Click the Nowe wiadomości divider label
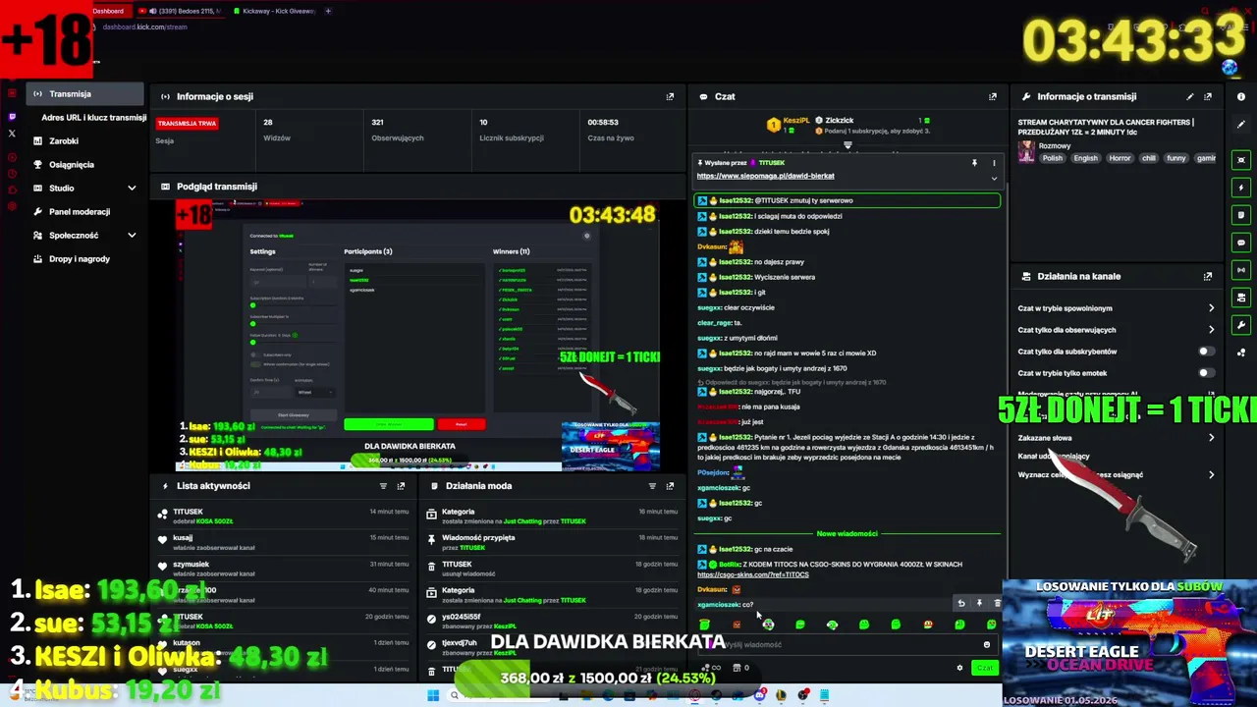Image resolution: width=1257 pixels, height=707 pixels. click(847, 534)
